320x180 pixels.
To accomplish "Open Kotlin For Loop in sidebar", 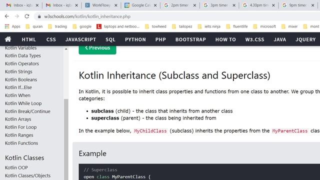I will click(x=21, y=127).
